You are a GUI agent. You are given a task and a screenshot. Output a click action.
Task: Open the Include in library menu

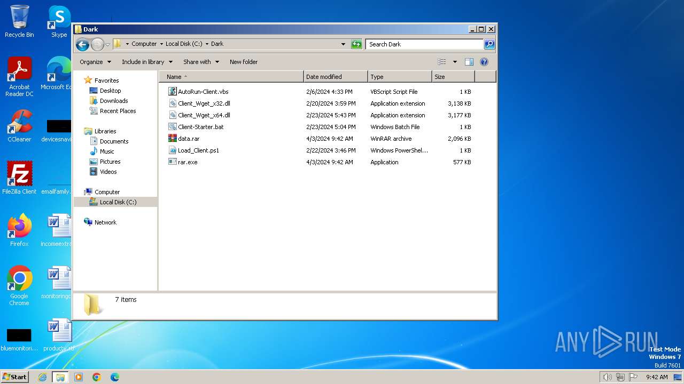pos(146,62)
